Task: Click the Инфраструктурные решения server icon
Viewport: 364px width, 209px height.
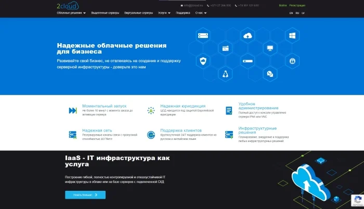Action: [x=229, y=135]
